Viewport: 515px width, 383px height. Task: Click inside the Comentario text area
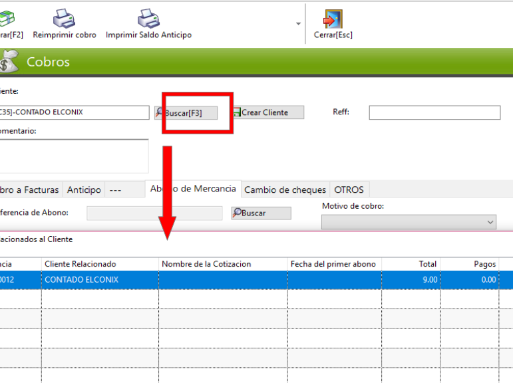[74, 156]
